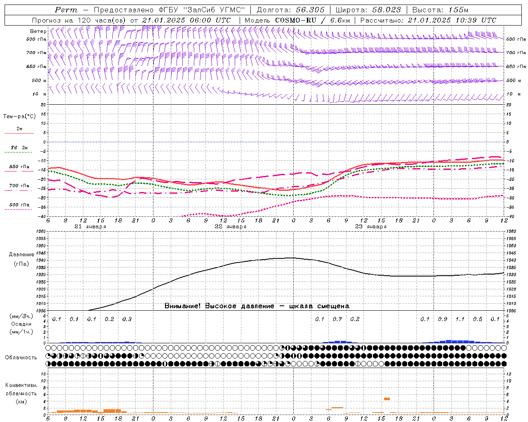The width and height of the screenshot is (528, 422).
Task: Click the line sample under "Td 2м" legend entry
Action: pos(19,152)
